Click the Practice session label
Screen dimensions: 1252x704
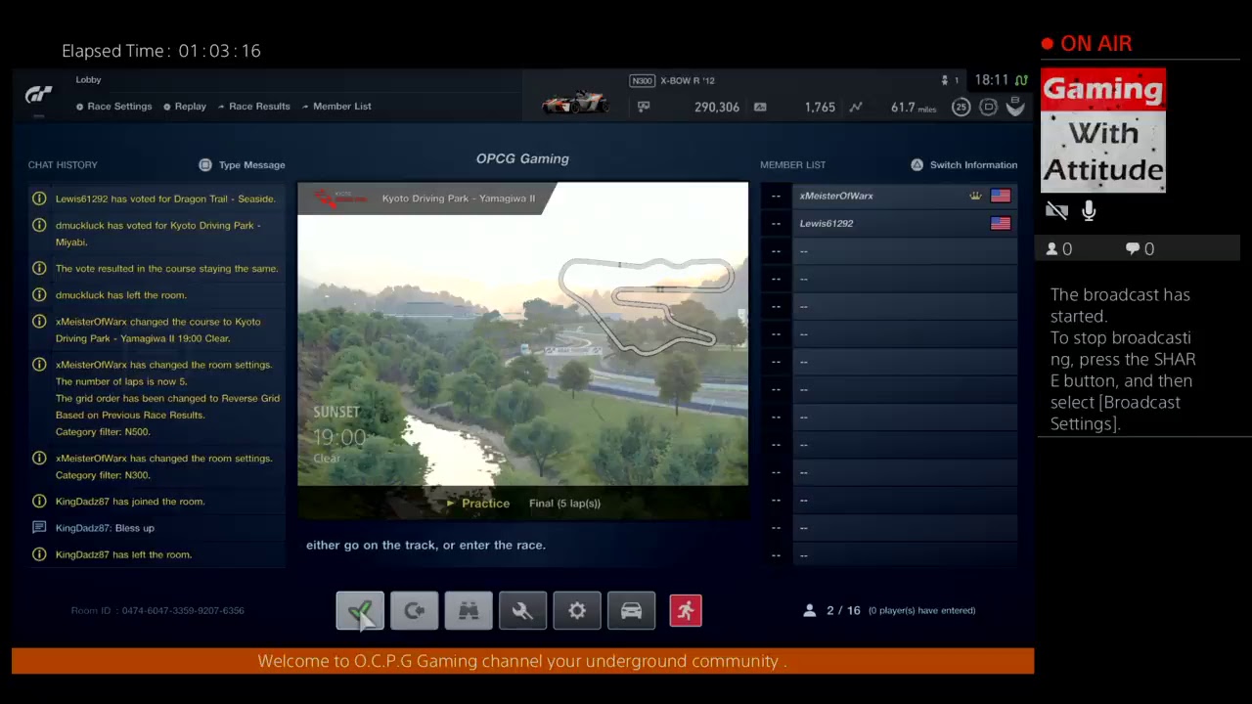point(478,504)
